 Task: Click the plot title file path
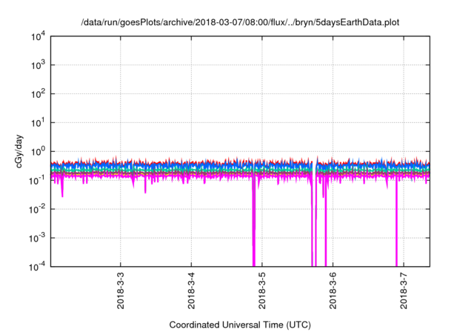pos(240,22)
